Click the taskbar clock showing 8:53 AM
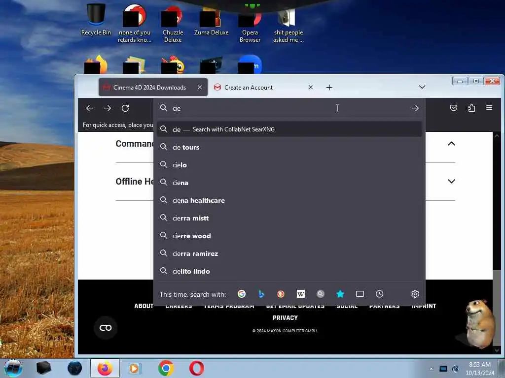The image size is (505, 378). (480, 369)
